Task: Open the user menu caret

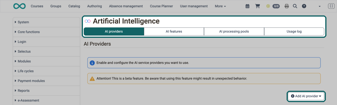Action: (x=320, y=6)
